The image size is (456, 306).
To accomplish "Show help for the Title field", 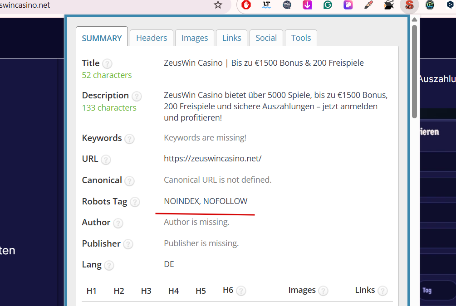I will click(x=108, y=63).
